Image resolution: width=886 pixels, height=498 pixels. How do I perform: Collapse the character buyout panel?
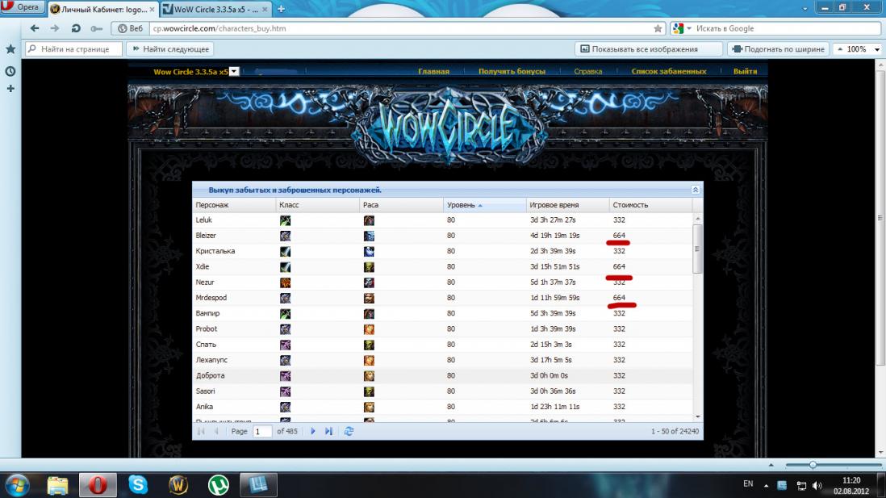pyautogui.click(x=695, y=190)
